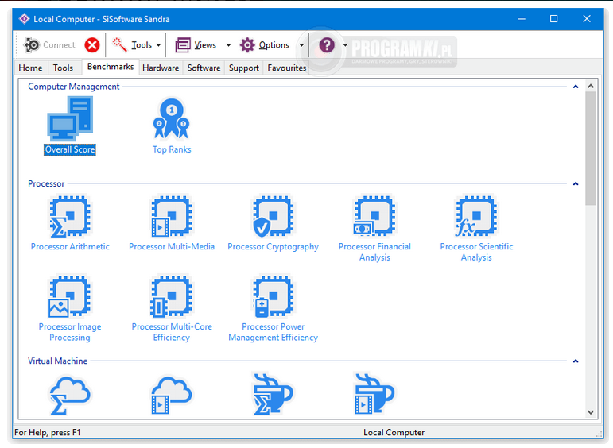Viewport: 613px width, 448px height.
Task: Open the Top Ranks ribbon icon
Action: tap(171, 118)
